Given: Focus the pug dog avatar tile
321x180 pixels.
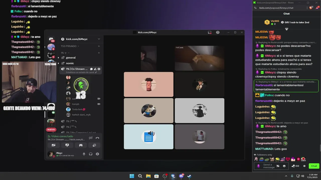Looking at the screenshot, I should coord(148,110).
